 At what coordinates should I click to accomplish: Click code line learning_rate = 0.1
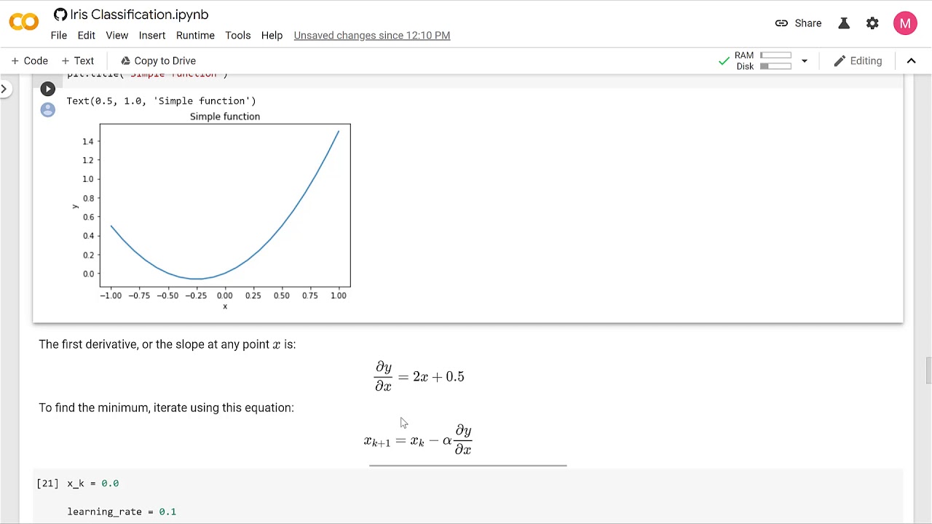[122, 512]
